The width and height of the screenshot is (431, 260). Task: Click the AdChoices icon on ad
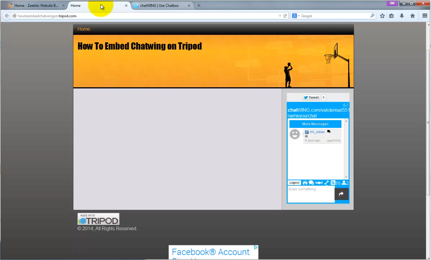[256, 247]
